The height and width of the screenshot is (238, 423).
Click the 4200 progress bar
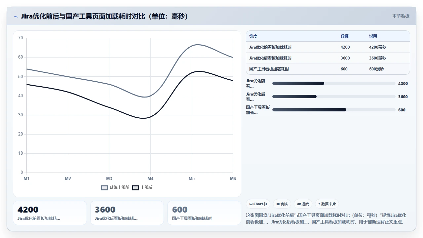334,83
